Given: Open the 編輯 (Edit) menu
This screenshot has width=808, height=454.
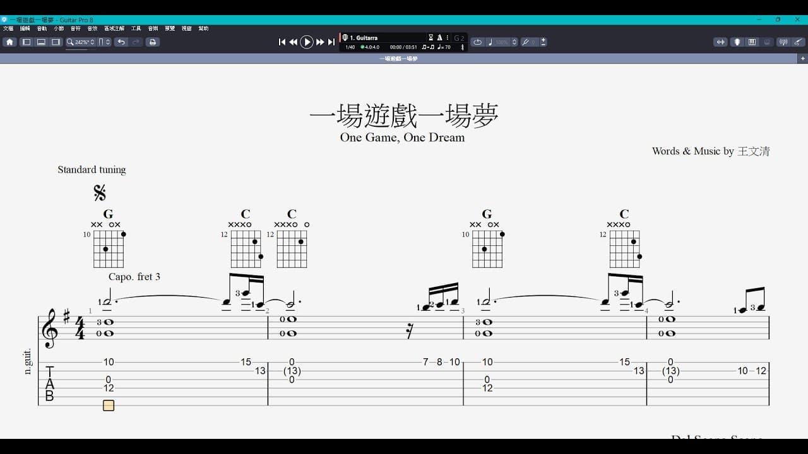Looking at the screenshot, I should 25,28.
